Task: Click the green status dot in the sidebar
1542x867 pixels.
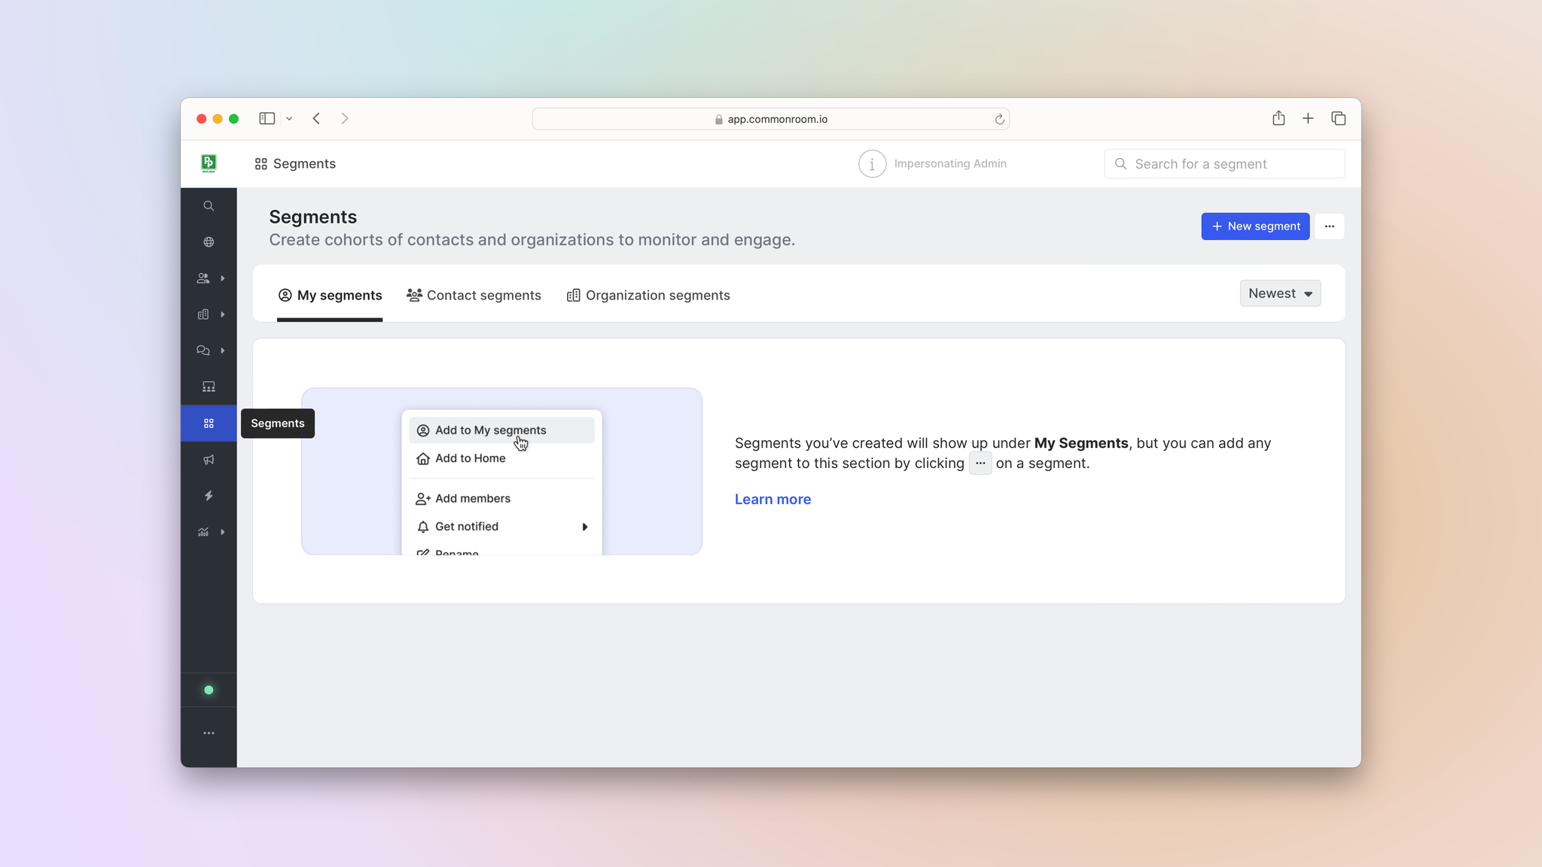Action: (209, 690)
